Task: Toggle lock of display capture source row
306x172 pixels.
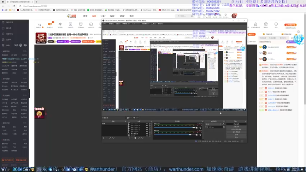Action: tap(150, 134)
